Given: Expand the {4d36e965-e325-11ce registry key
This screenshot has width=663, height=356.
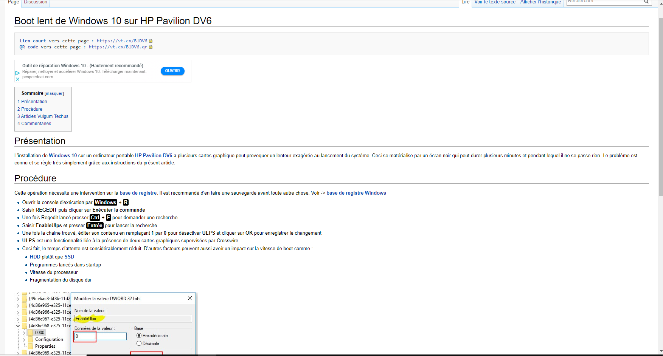Looking at the screenshot, I should [x=18, y=305].
